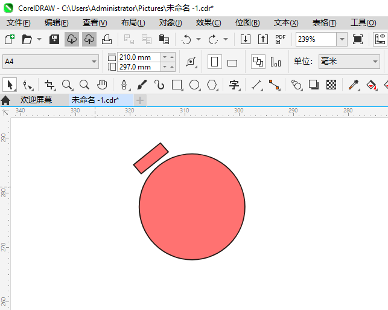
Task: Click the Export icon
Action: coord(263,39)
